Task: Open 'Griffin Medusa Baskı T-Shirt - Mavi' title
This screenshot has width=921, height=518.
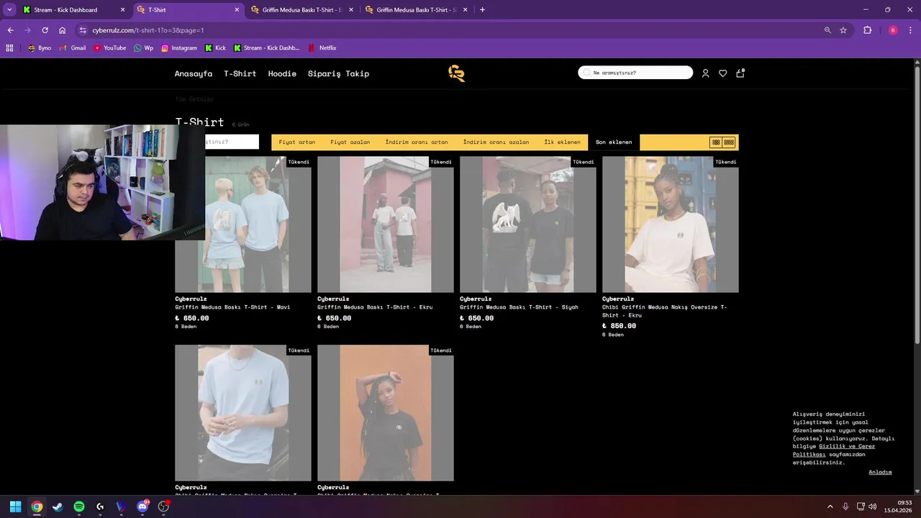Action: pyautogui.click(x=232, y=307)
